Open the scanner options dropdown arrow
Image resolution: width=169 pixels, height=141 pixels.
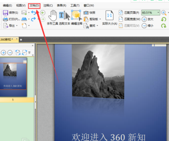[x=29, y=19]
